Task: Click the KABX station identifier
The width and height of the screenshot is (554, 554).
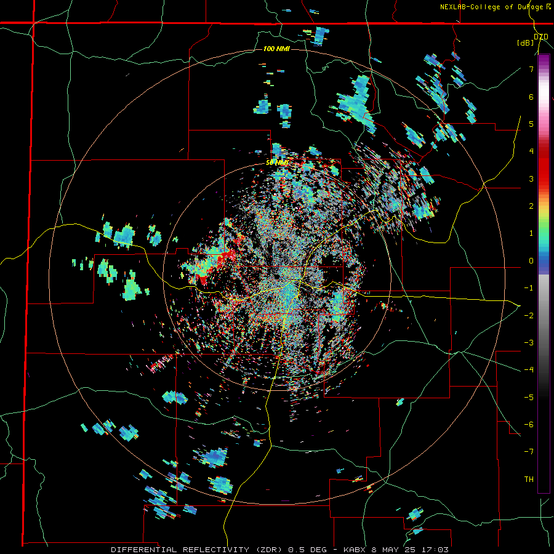Action: point(353,550)
